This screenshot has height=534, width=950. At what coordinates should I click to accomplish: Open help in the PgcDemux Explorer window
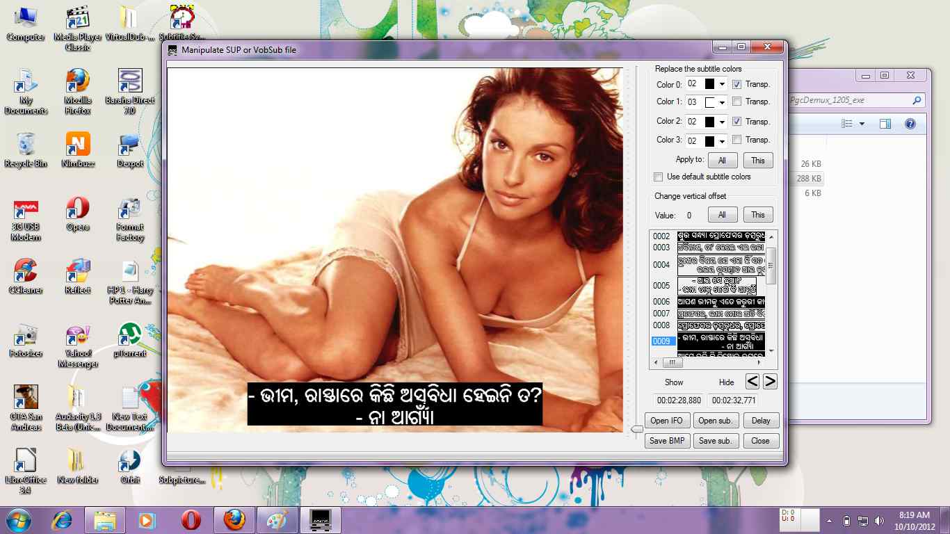(910, 124)
